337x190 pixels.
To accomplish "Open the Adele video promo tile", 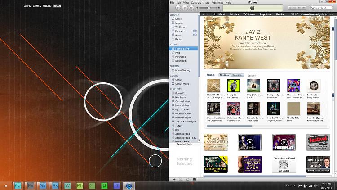I will [250, 142].
